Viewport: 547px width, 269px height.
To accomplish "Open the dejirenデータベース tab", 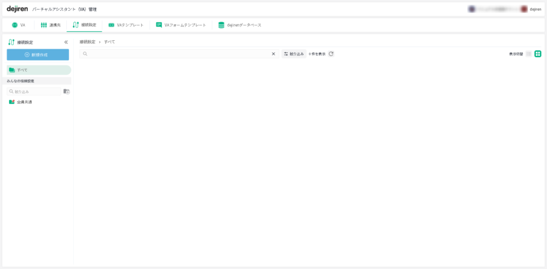I will [x=240, y=25].
